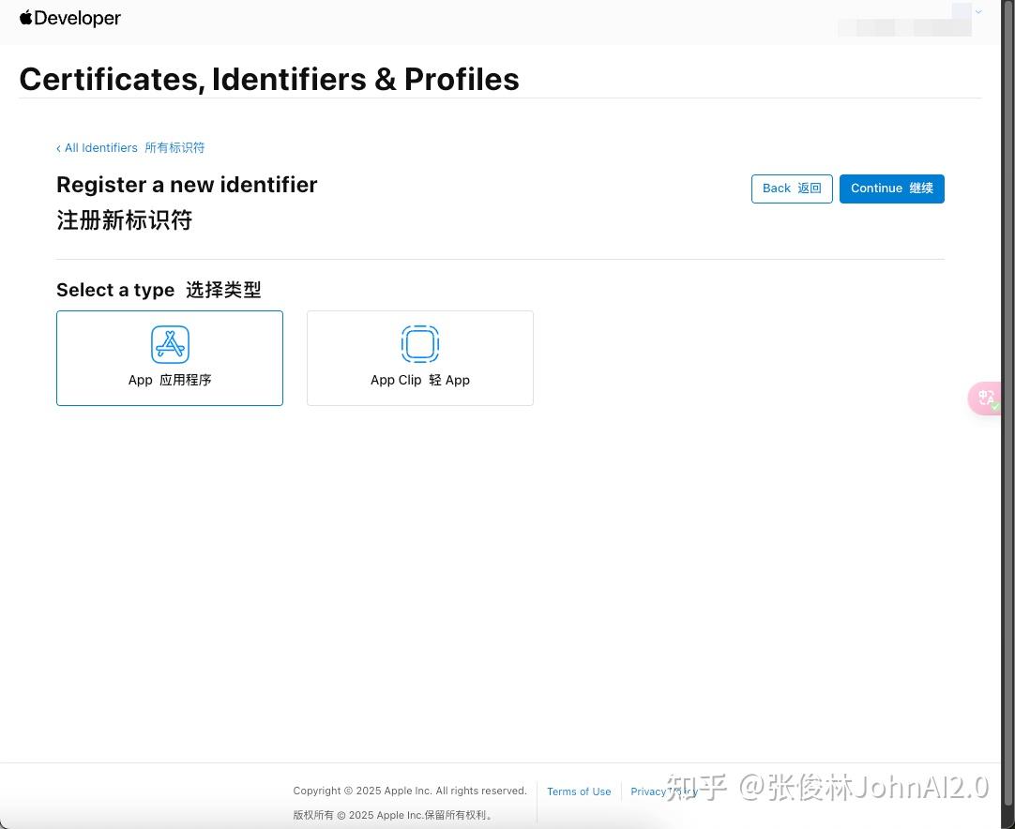This screenshot has height=829, width=1015.
Task: Click the App Clip icon
Action: pos(419,344)
